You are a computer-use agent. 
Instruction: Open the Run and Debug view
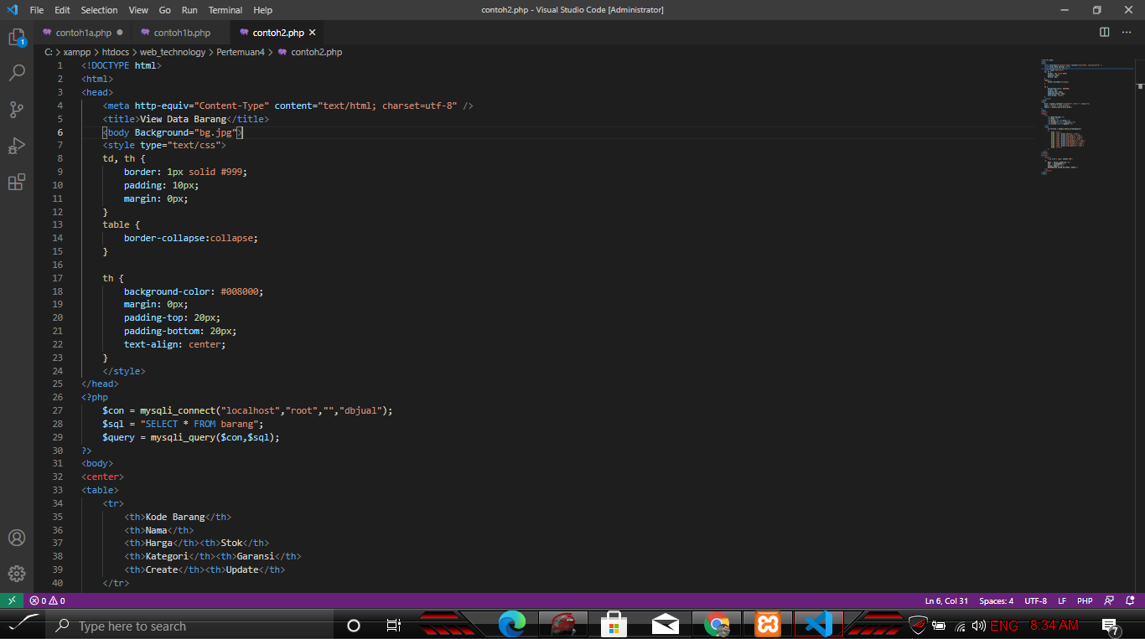(17, 146)
